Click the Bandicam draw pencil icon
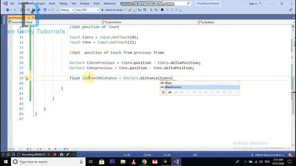The image size is (296, 166). [68, 155]
